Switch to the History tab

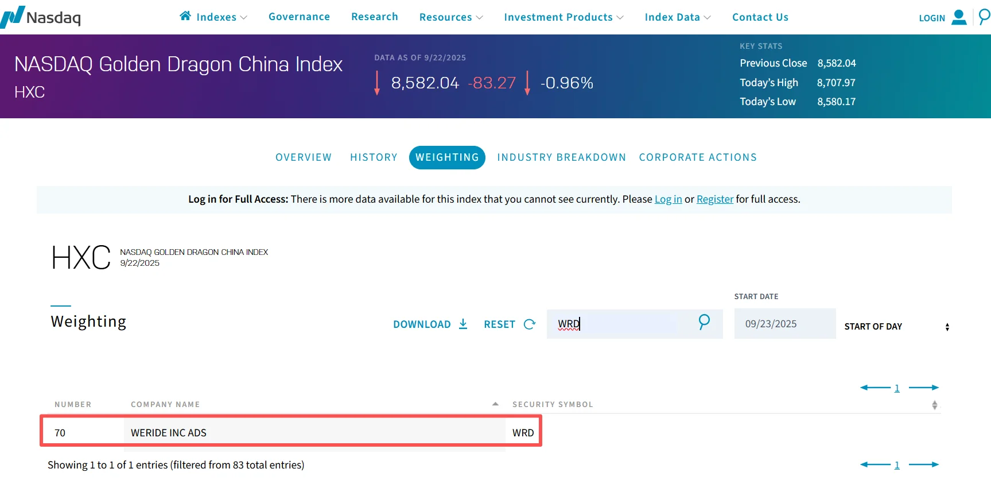(x=374, y=157)
